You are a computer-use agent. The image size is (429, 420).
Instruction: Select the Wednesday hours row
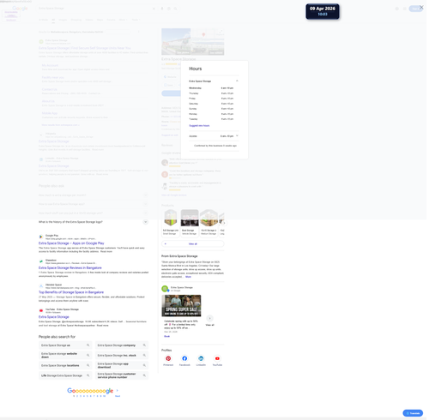pyautogui.click(x=211, y=88)
